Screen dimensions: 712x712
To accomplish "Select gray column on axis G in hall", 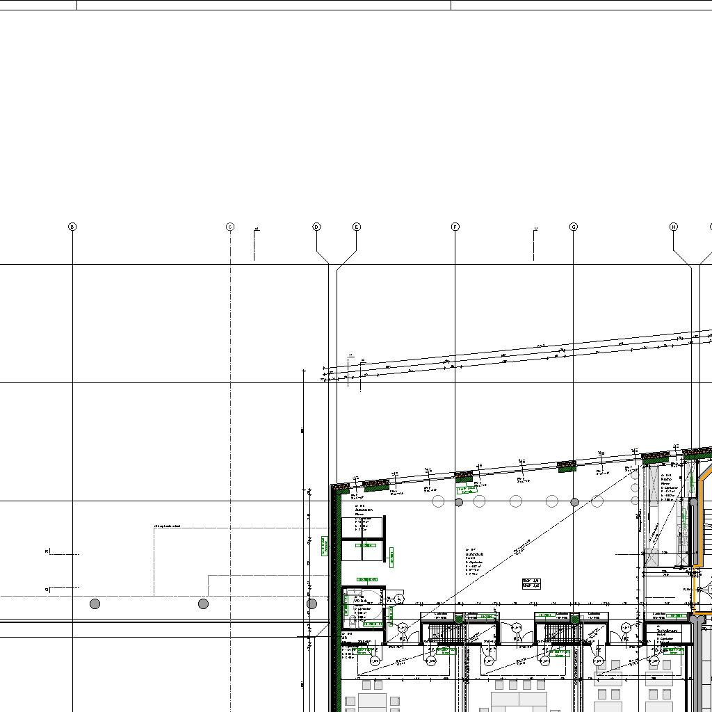I will click(x=575, y=502).
